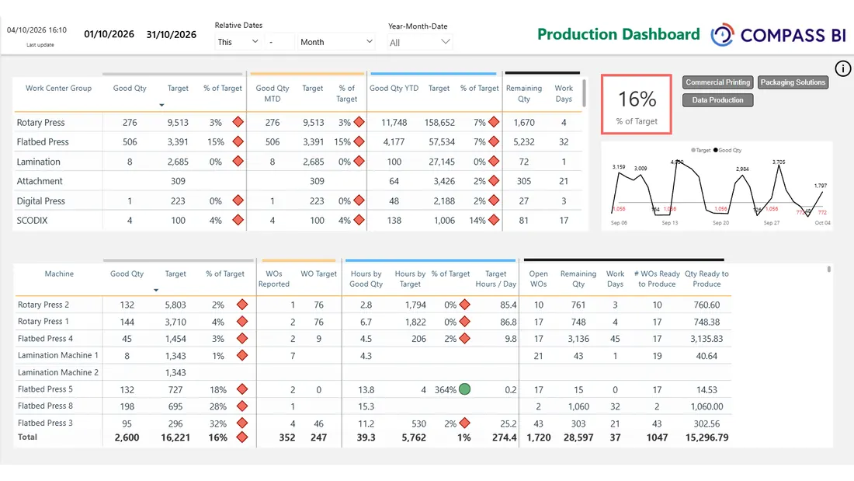
Task: Click the WOs Reported column header
Action: pos(274,279)
